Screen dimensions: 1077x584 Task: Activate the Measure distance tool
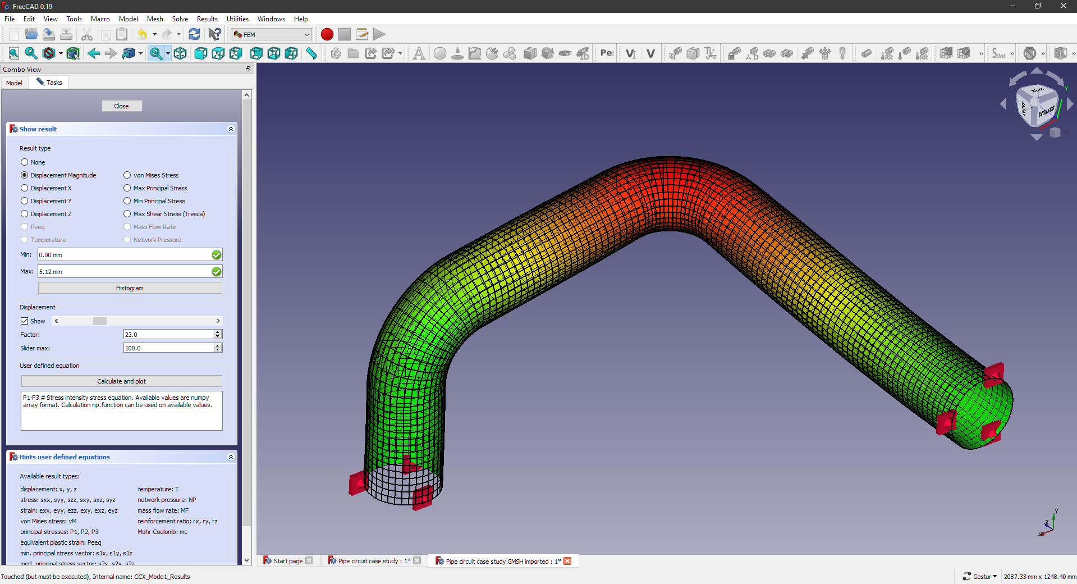pos(310,53)
